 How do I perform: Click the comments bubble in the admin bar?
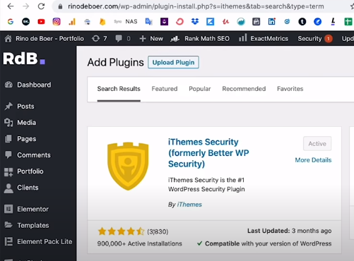click(119, 38)
